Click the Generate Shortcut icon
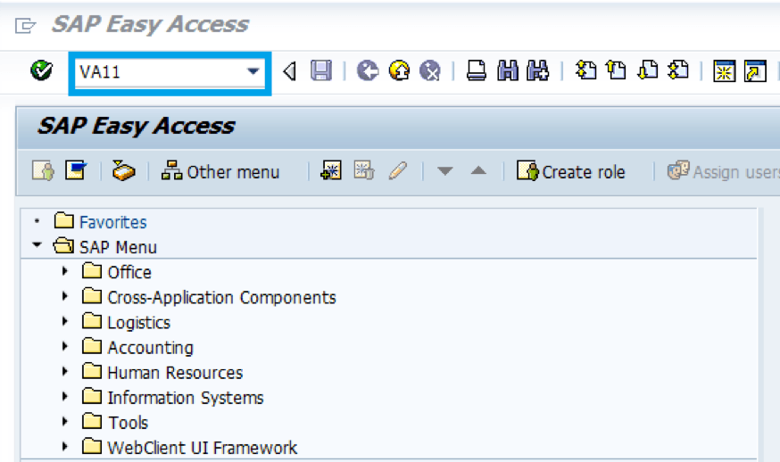Screen dimensions: 780x462 click(x=755, y=71)
